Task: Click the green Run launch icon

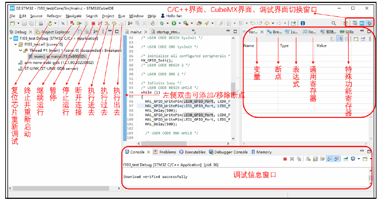Action: click(x=174, y=24)
